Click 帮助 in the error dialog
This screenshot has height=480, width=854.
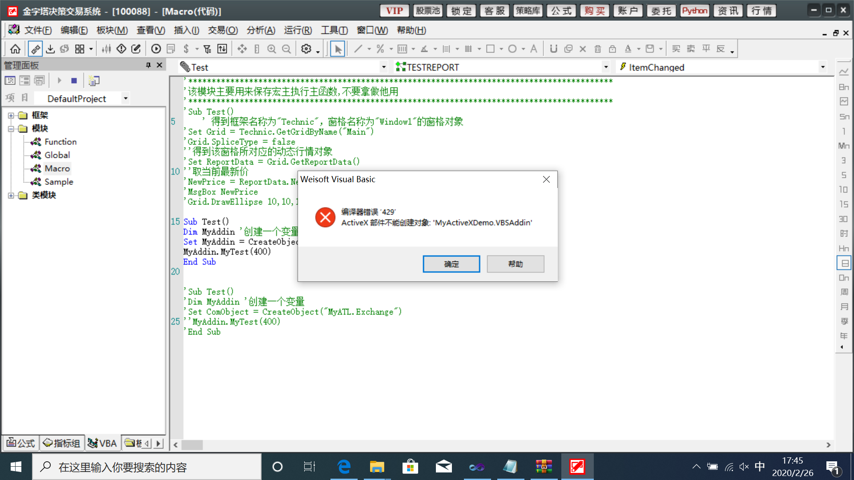tap(516, 264)
